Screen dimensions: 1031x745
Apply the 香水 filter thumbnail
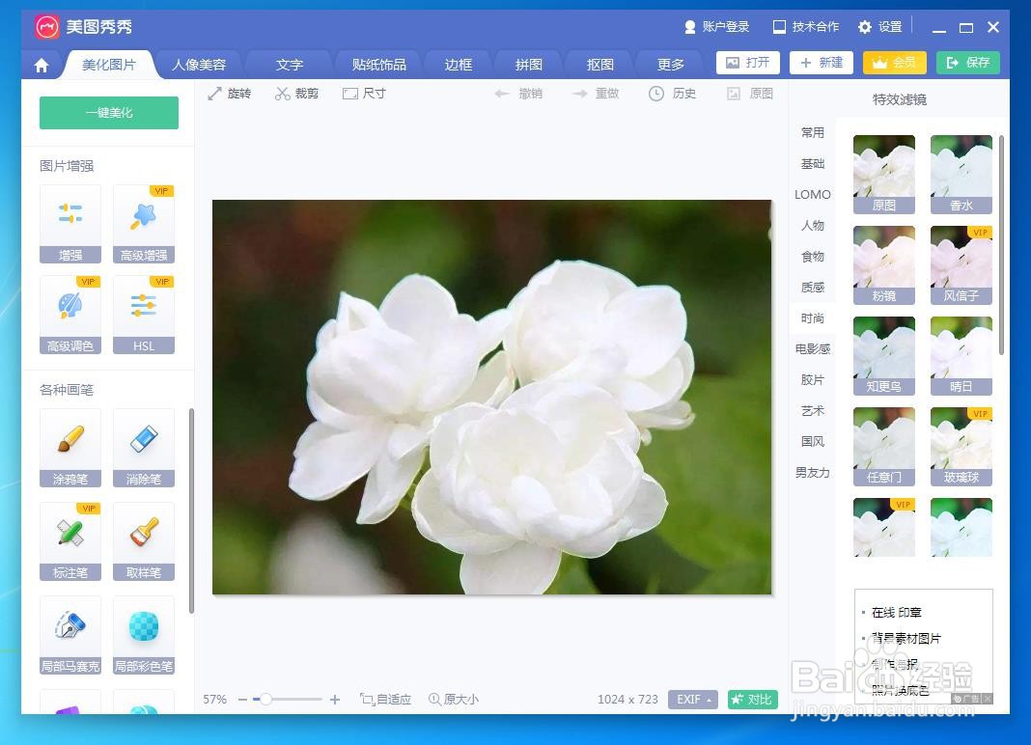pyautogui.click(x=961, y=174)
